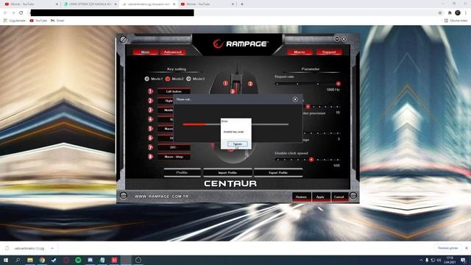Open Left button key assignment dropdown

click(174, 91)
